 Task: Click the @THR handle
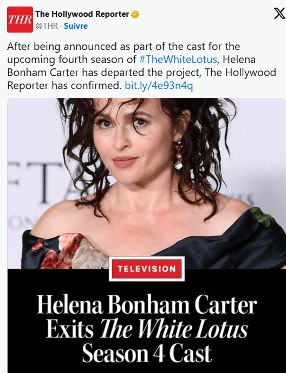(47, 26)
